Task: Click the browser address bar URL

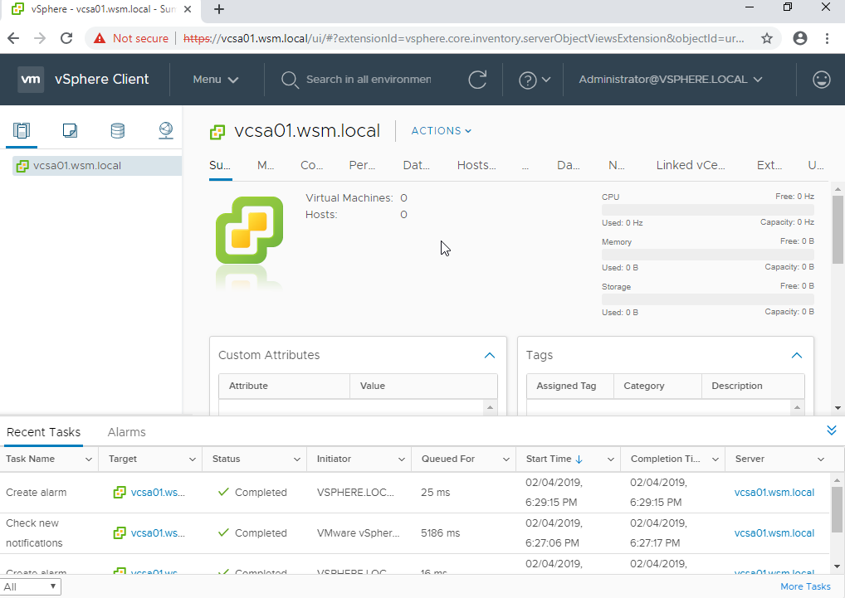Action: point(463,38)
